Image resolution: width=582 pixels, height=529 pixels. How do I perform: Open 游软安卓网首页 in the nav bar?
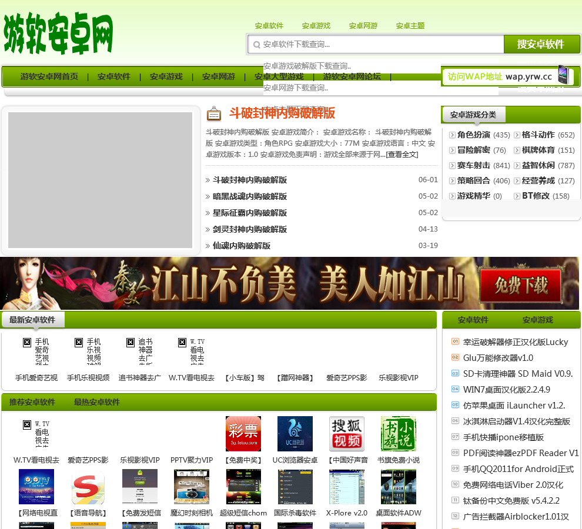pyautogui.click(x=49, y=76)
